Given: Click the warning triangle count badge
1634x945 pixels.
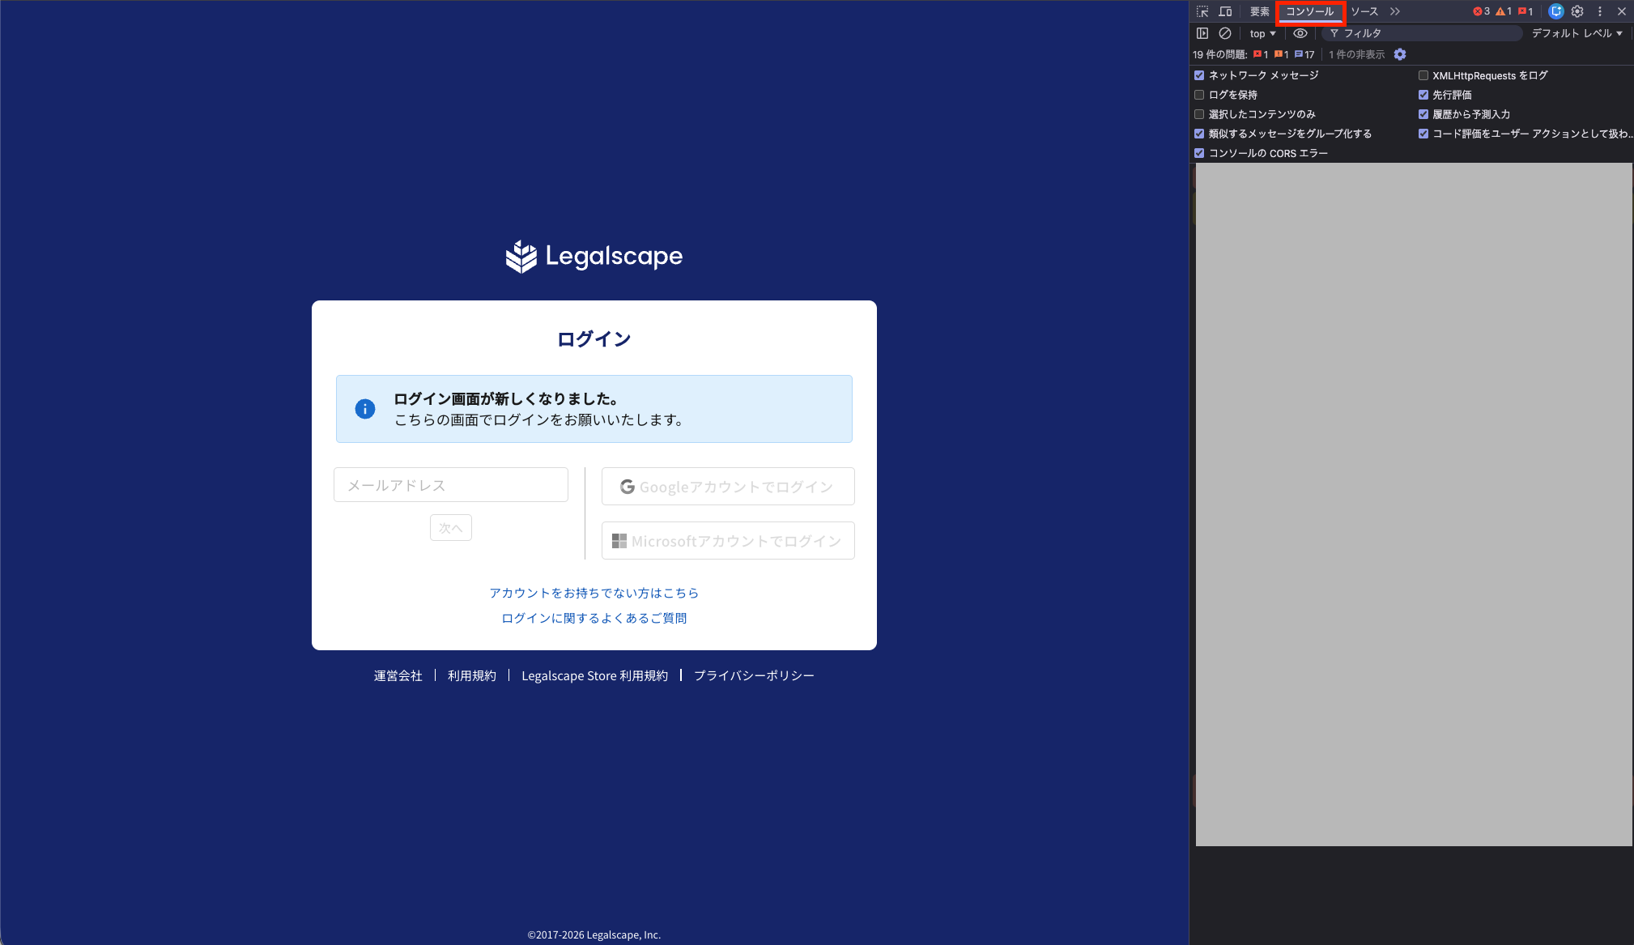Looking at the screenshot, I should click(1504, 11).
